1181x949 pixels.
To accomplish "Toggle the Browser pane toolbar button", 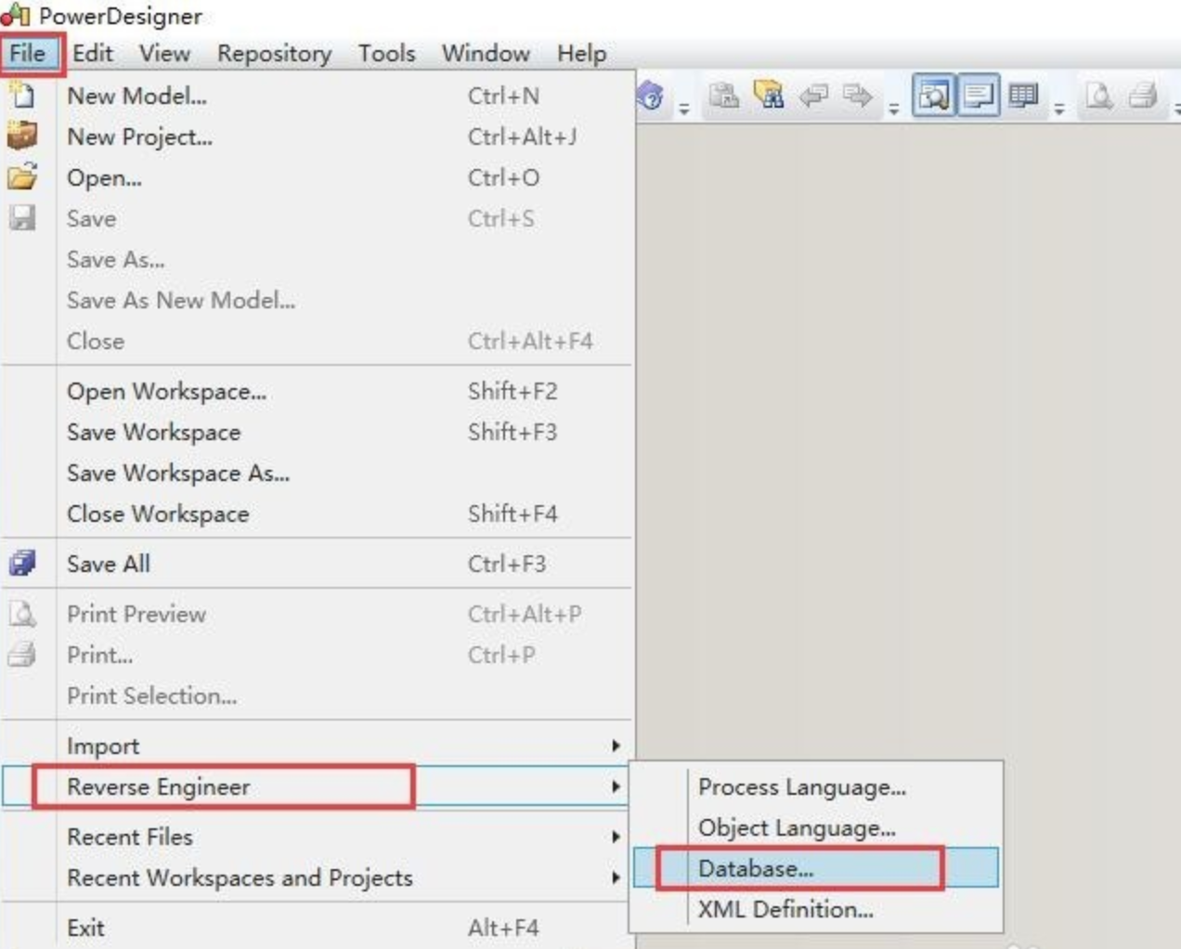I will click(x=933, y=95).
